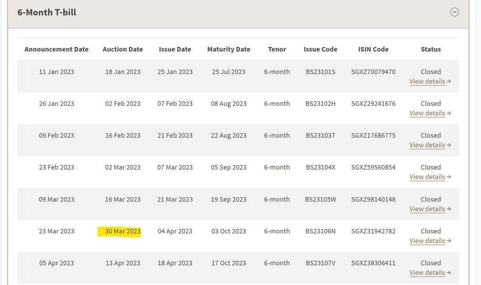Click the Maturity Date column header
Screen dimensions: 481x285
pyautogui.click(x=228, y=49)
